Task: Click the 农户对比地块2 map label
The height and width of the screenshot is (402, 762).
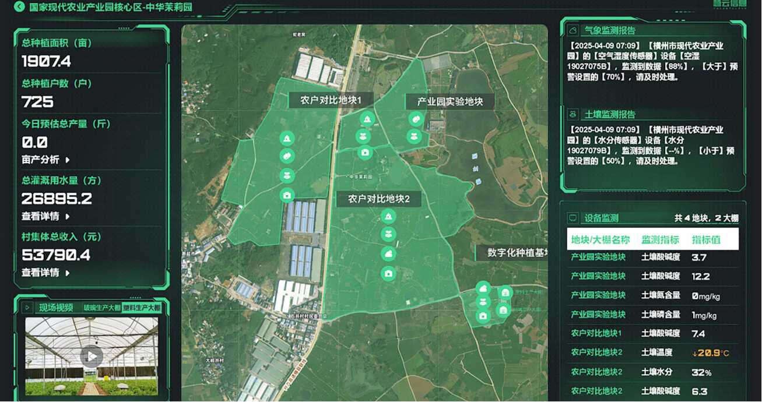Action: click(x=379, y=199)
